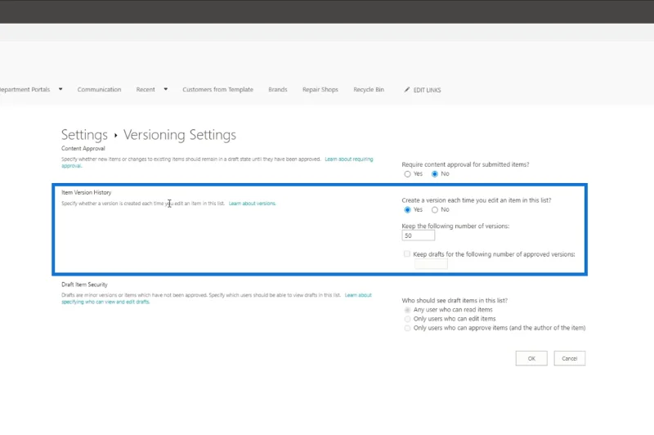Open the Recycle Bin link
Screen dimensions: 654x435
pyautogui.click(x=369, y=89)
